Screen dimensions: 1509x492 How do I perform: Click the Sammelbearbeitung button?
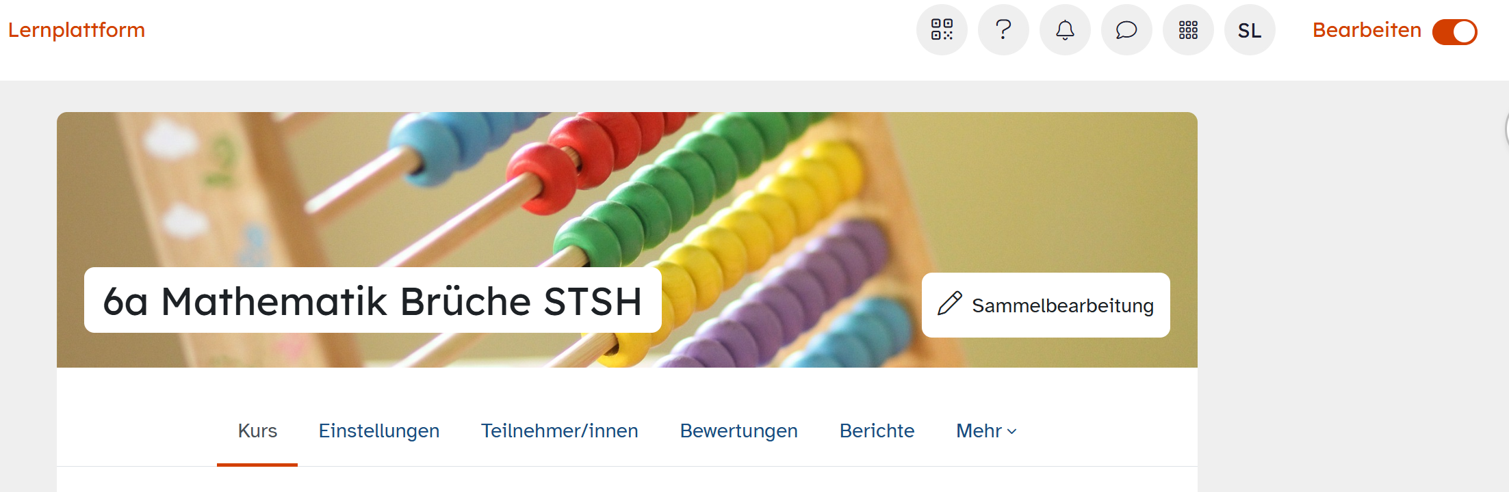pos(1046,305)
